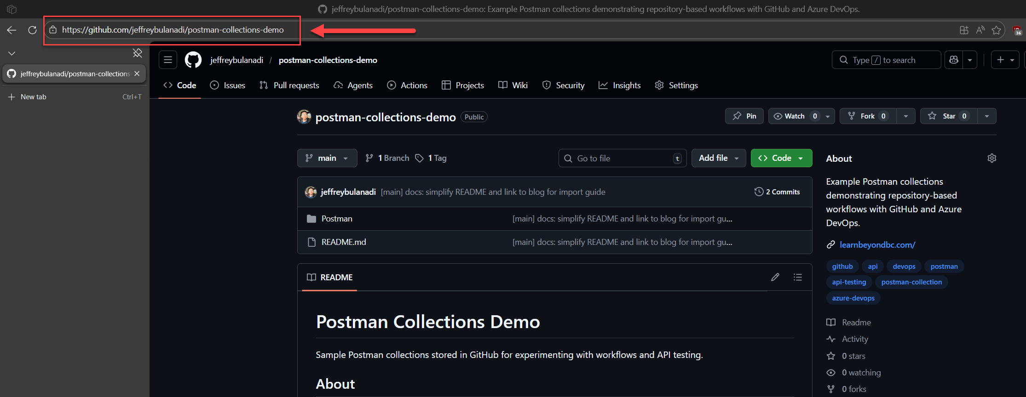Focus the Go to file search field
The width and height of the screenshot is (1026, 397).
pyautogui.click(x=623, y=159)
